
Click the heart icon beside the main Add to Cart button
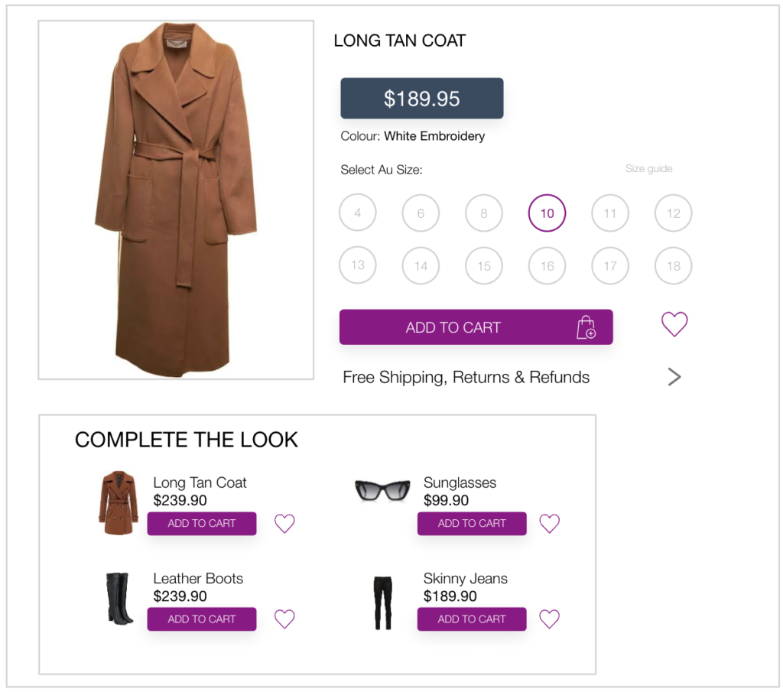[x=674, y=324]
